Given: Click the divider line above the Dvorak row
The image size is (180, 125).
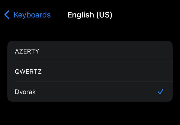Looking at the screenshot, I should [94, 81].
